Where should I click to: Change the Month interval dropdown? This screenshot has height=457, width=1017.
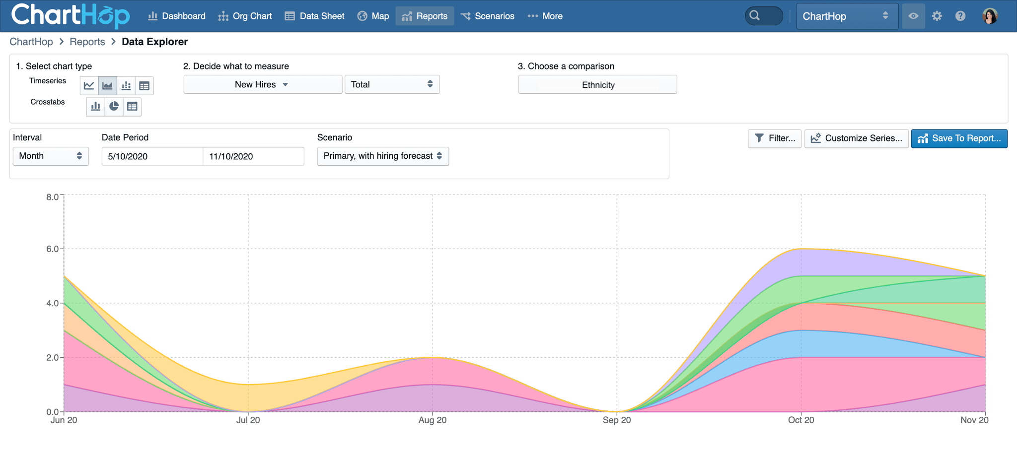[50, 156]
